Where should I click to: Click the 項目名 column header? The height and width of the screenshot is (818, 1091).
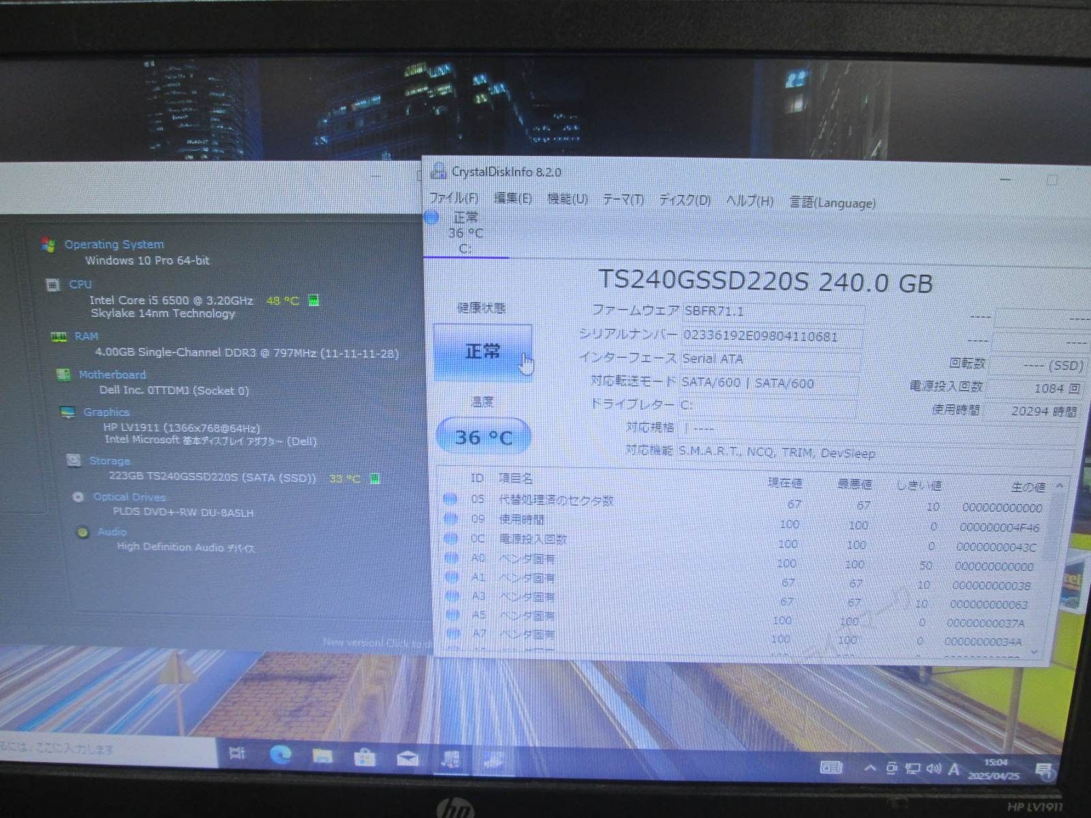515,479
